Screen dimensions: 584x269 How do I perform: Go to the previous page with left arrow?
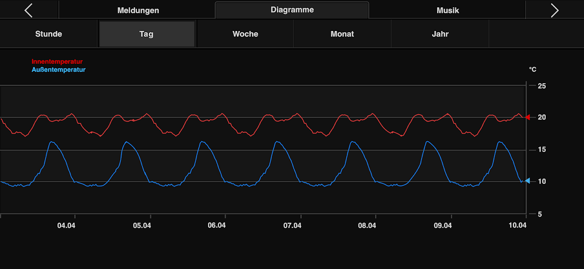pyautogui.click(x=29, y=10)
